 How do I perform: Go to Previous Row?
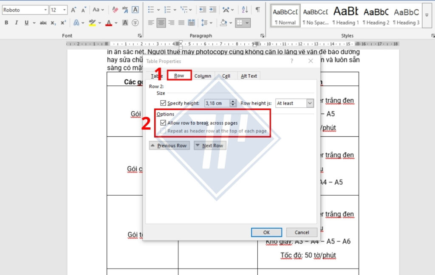(x=169, y=146)
